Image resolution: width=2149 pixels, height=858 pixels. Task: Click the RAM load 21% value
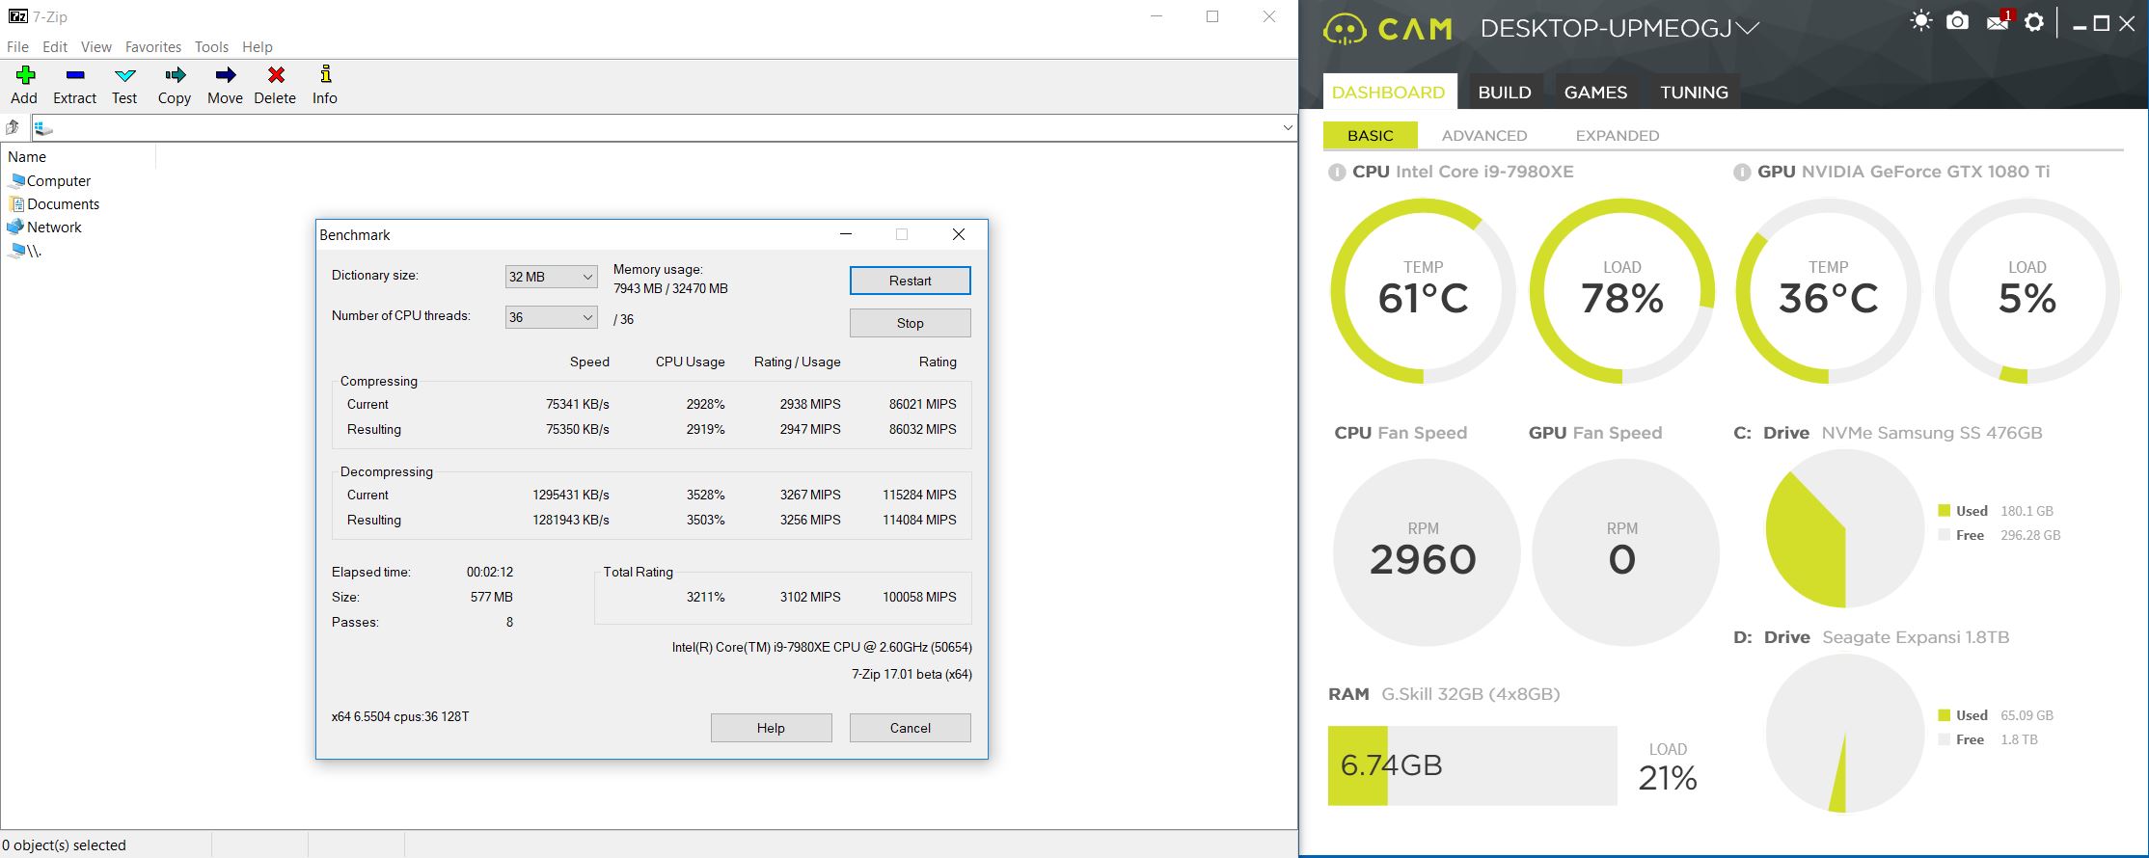(1668, 778)
